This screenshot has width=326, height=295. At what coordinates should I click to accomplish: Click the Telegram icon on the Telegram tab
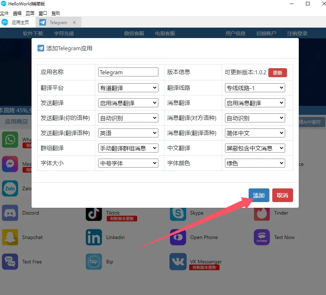point(43,22)
